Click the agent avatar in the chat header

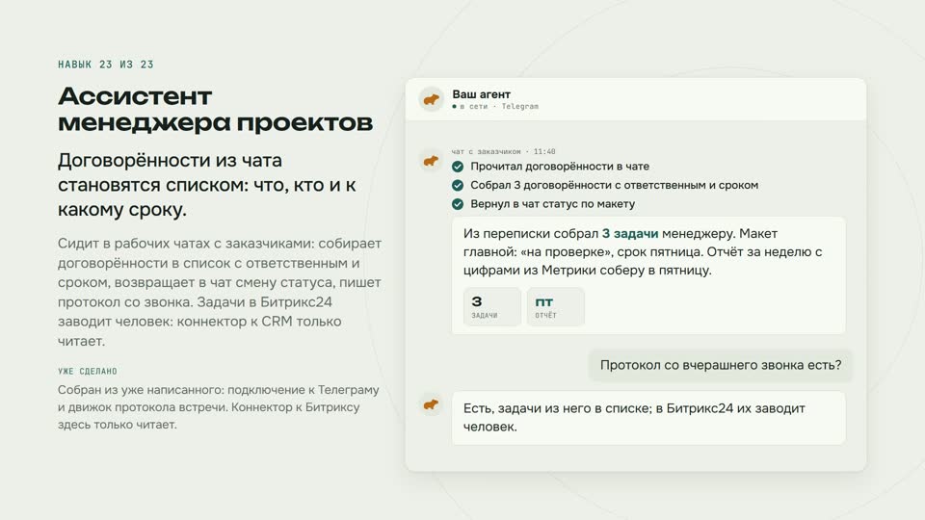432,99
